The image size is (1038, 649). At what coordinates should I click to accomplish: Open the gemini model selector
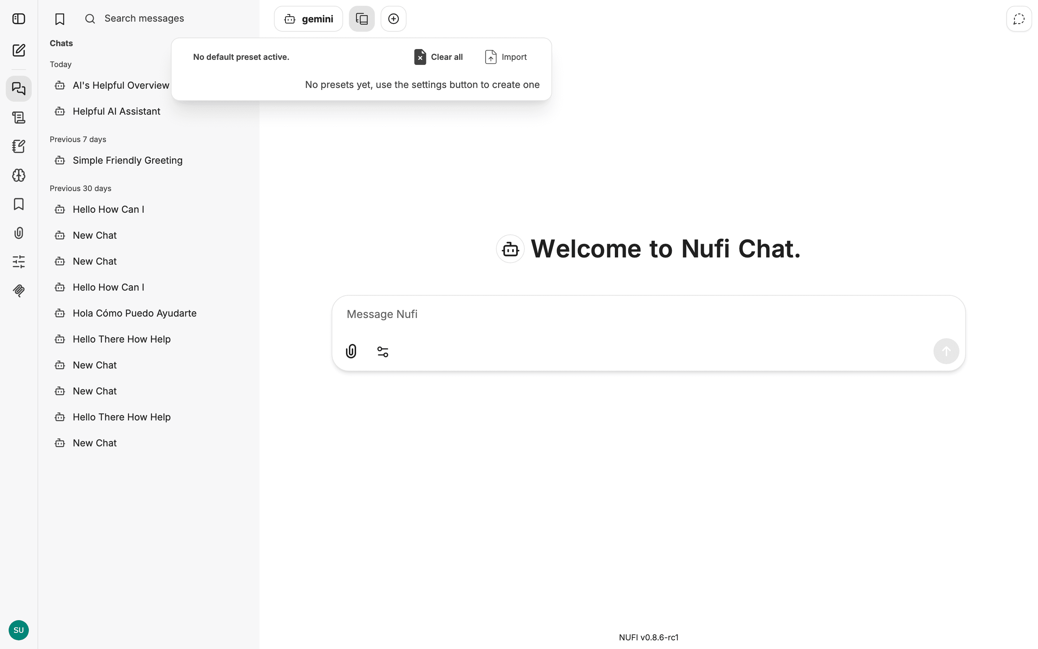click(x=309, y=19)
